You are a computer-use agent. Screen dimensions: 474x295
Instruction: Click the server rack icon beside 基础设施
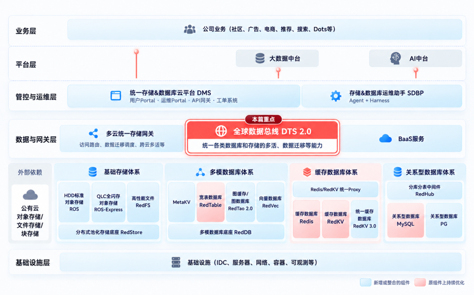pos(176,262)
